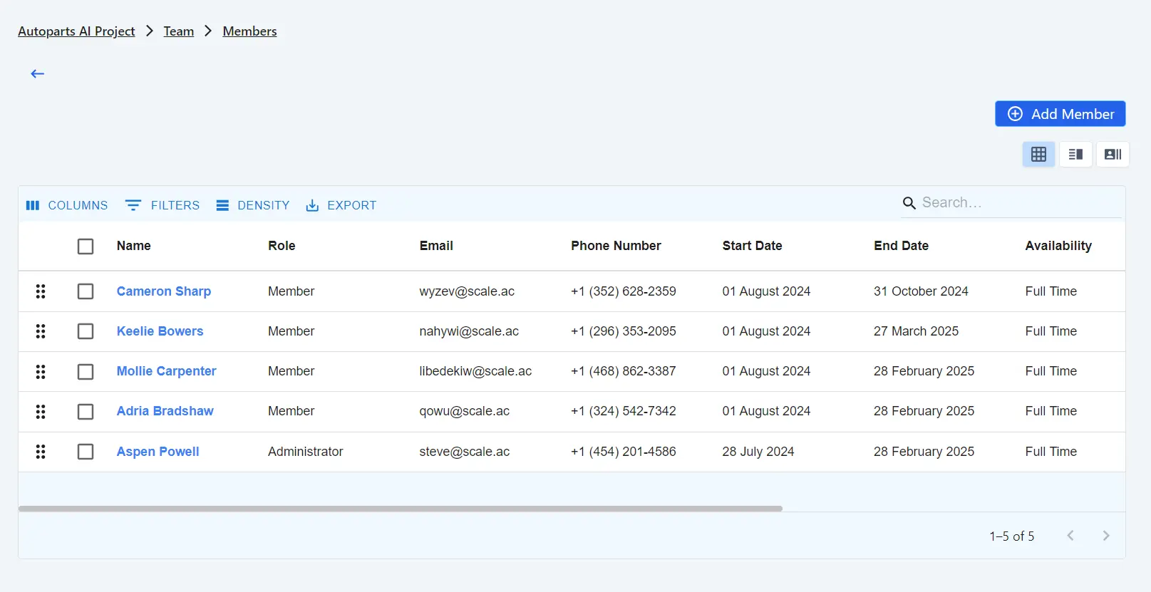The height and width of the screenshot is (592, 1151).
Task: Click end date 31 October 2024
Action: pos(921,291)
